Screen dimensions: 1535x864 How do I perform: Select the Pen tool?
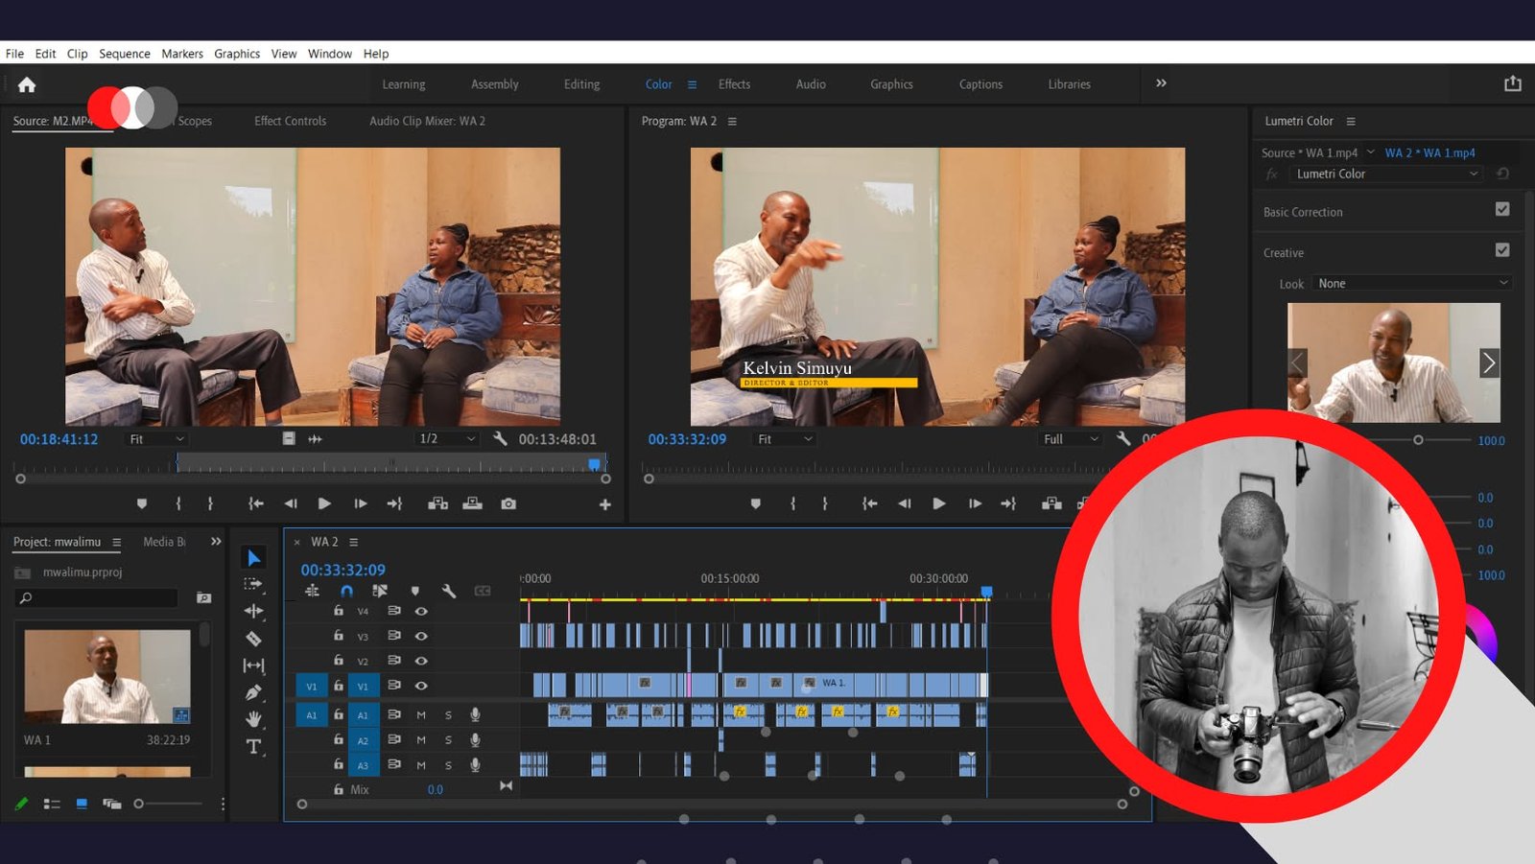click(x=253, y=691)
